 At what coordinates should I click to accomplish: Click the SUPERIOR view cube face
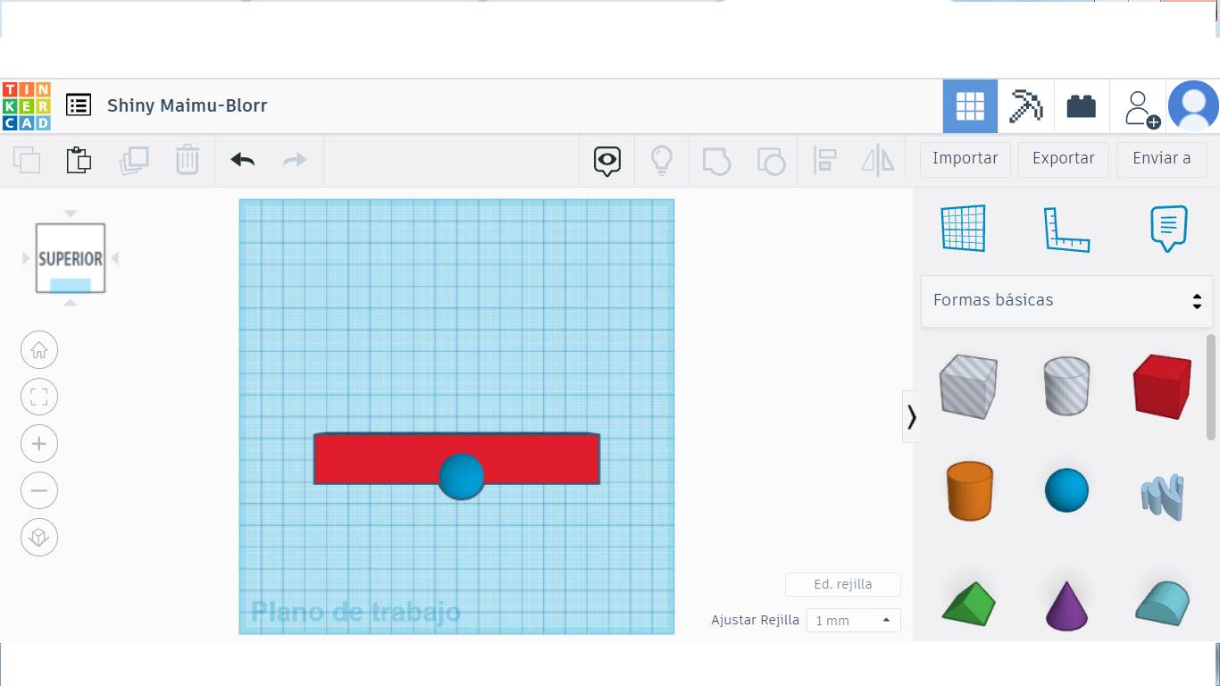[71, 258]
